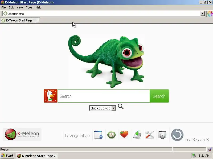Open the File menu
This screenshot has height=159, width=213.
pyautogui.click(x=3, y=7)
